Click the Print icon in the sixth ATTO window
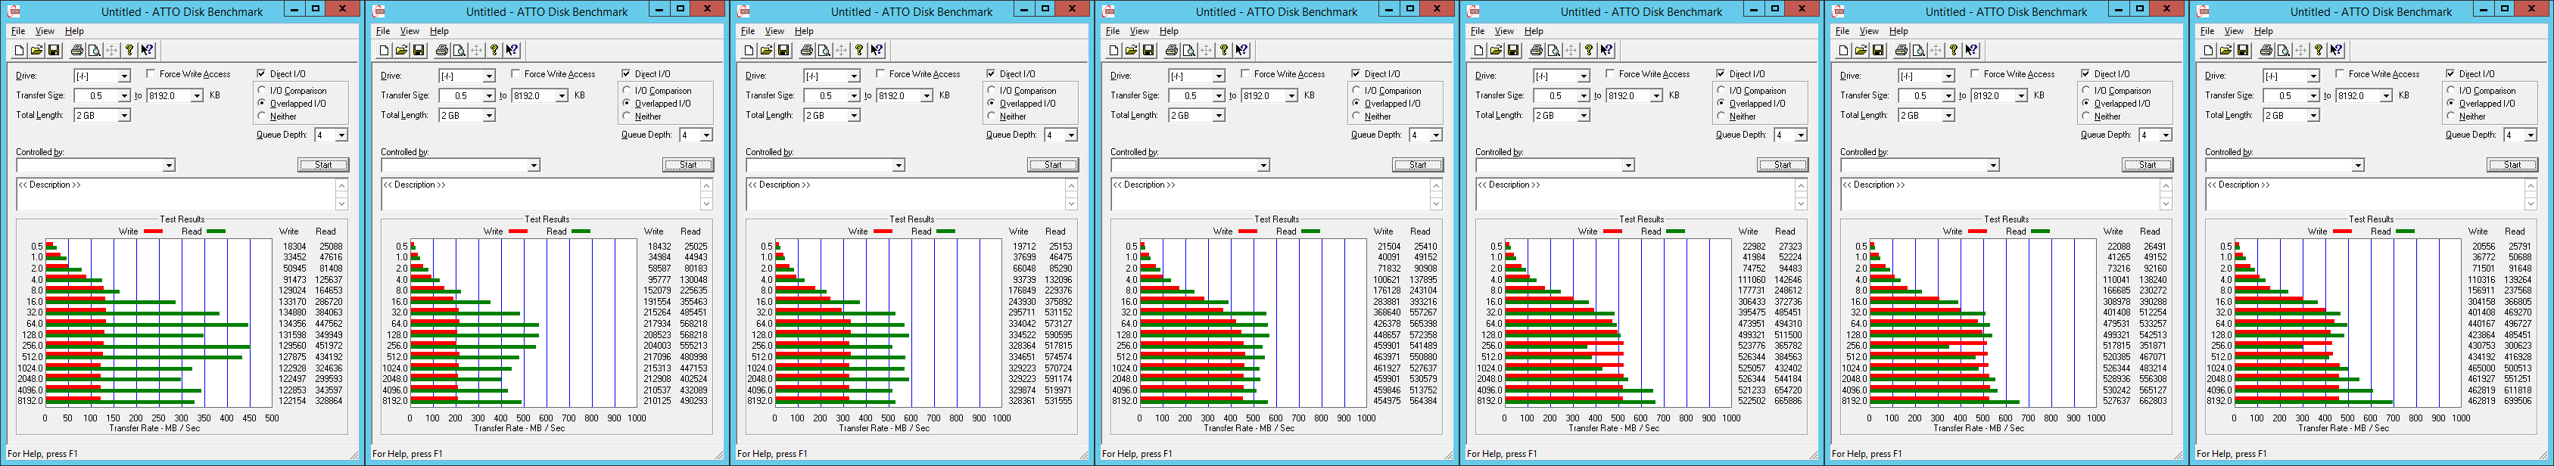The image size is (2554, 466). [x=1901, y=51]
